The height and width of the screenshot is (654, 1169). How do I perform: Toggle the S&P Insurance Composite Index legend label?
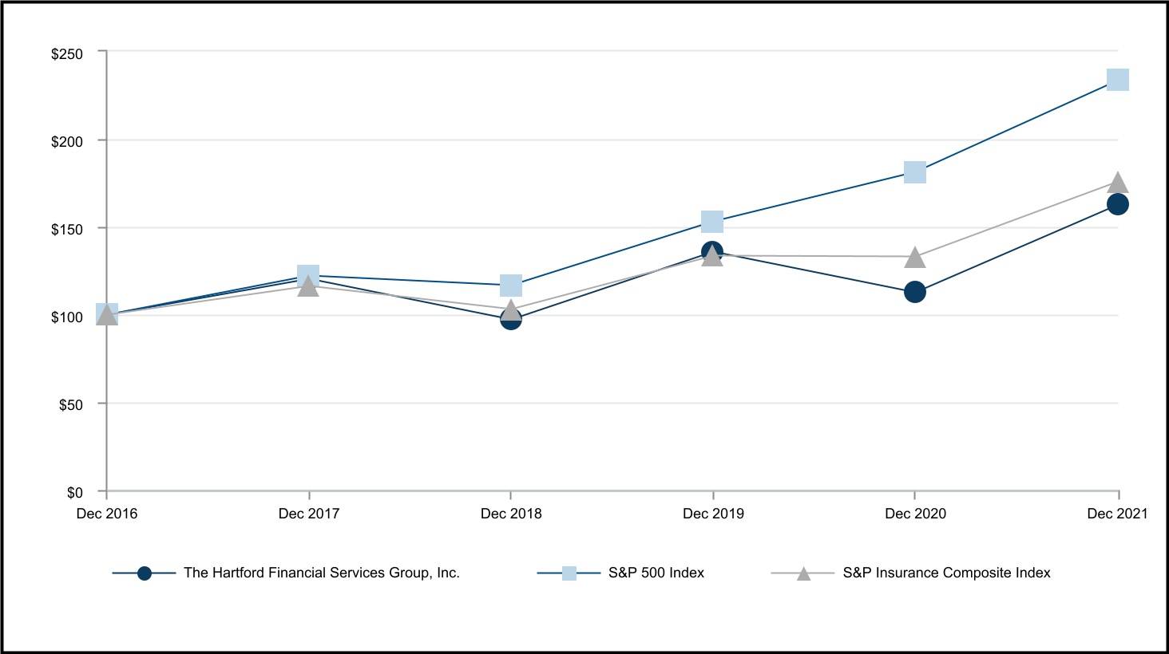946,573
